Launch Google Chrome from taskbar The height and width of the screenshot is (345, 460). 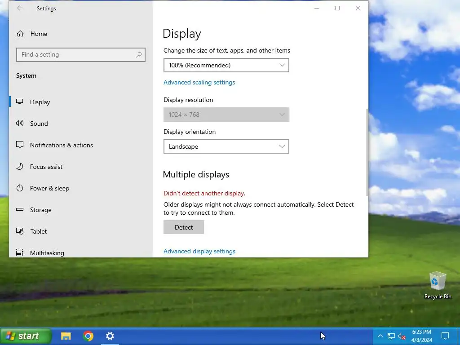click(x=88, y=336)
